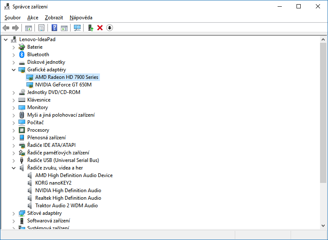Image resolution: width=328 pixels, height=240 pixels.
Task: Select AMD Radeon HD 7900 Series
Action: tap(67, 77)
